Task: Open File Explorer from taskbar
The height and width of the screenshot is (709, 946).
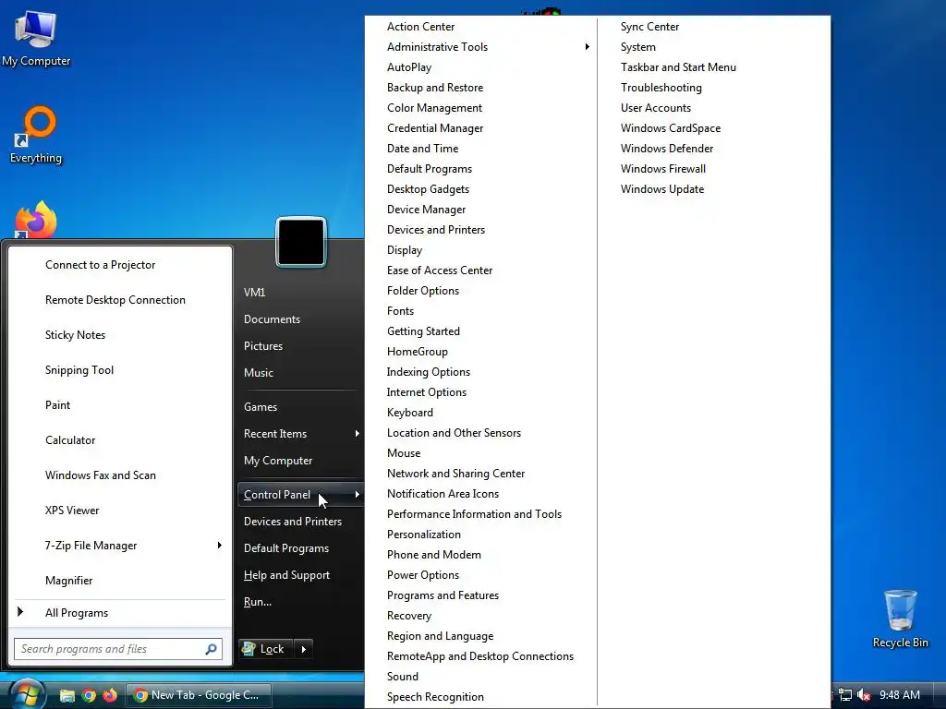Action: coord(67,695)
